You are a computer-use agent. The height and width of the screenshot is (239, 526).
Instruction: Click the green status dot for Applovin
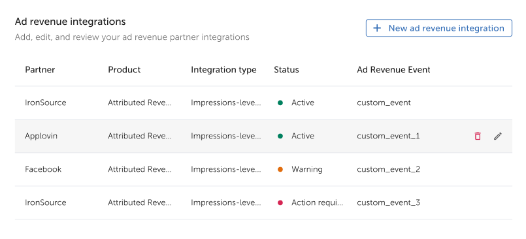coord(280,136)
